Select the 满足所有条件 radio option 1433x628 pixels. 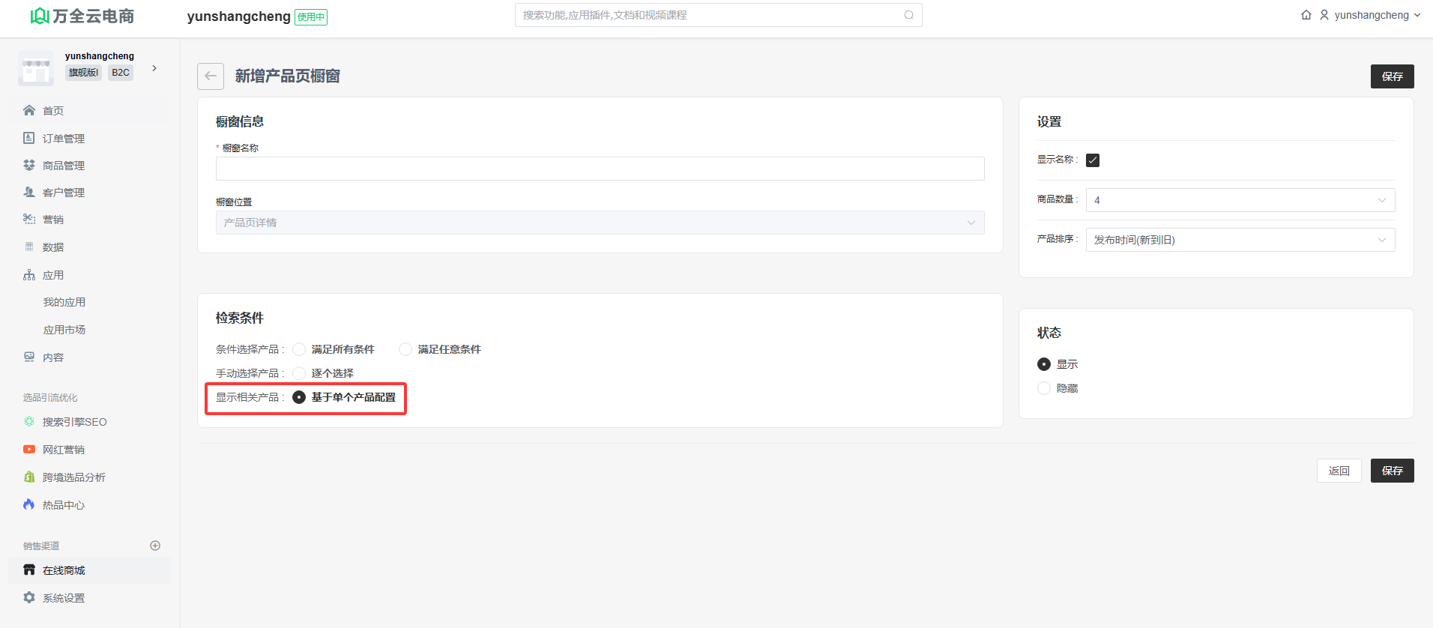tap(299, 349)
